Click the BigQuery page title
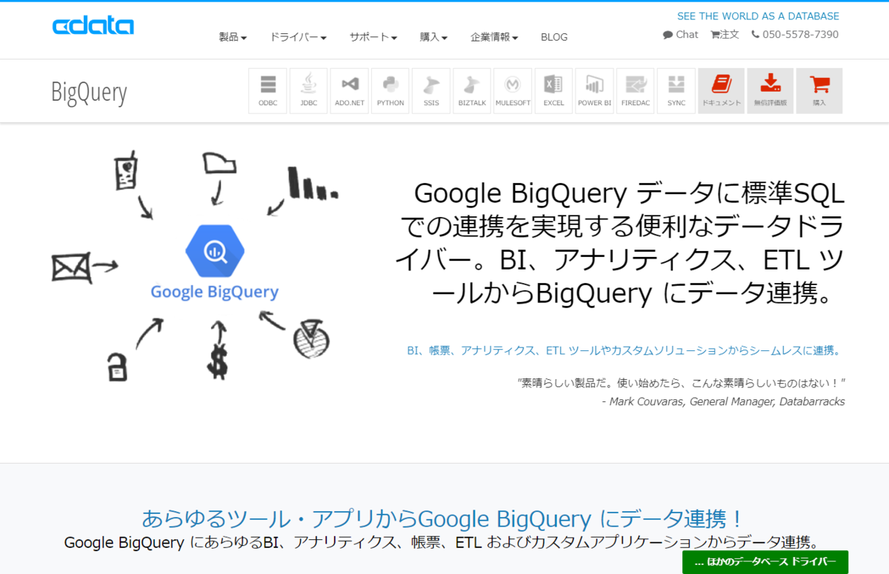Image resolution: width=889 pixels, height=574 pixels. [89, 93]
